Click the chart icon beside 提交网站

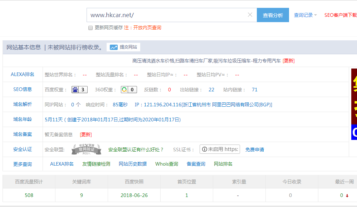point(114,47)
